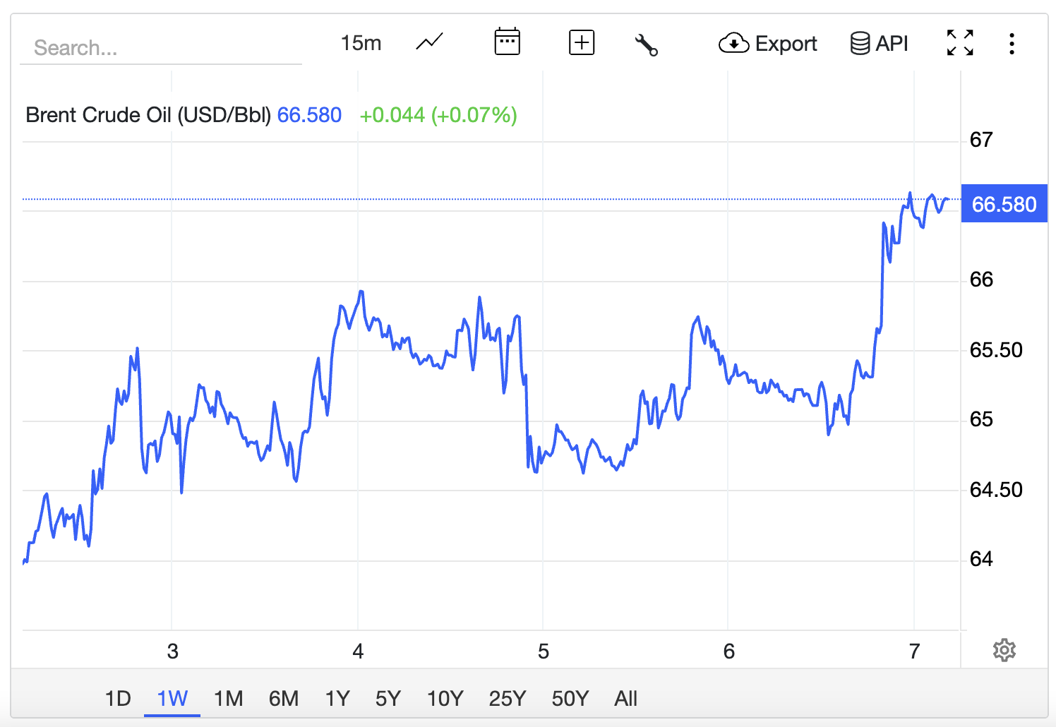Select the 5Y time range

point(388,699)
